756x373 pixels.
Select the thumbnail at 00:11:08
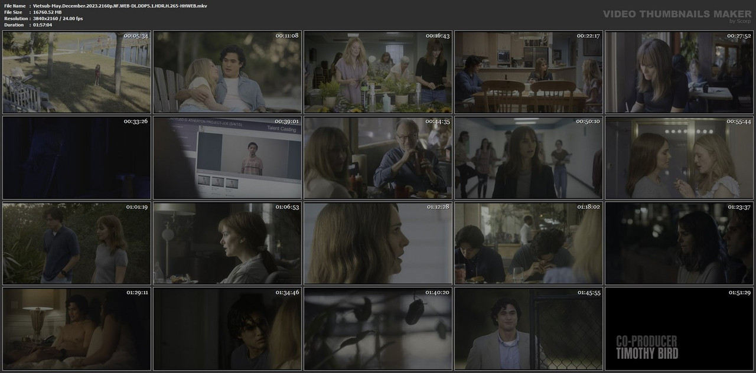click(x=227, y=72)
